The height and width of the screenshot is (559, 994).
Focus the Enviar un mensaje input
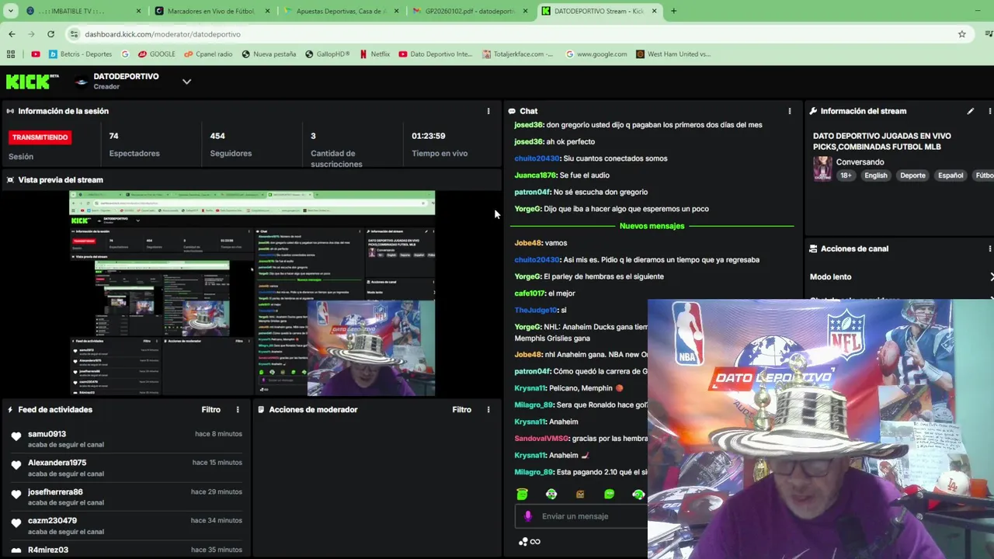click(x=582, y=516)
